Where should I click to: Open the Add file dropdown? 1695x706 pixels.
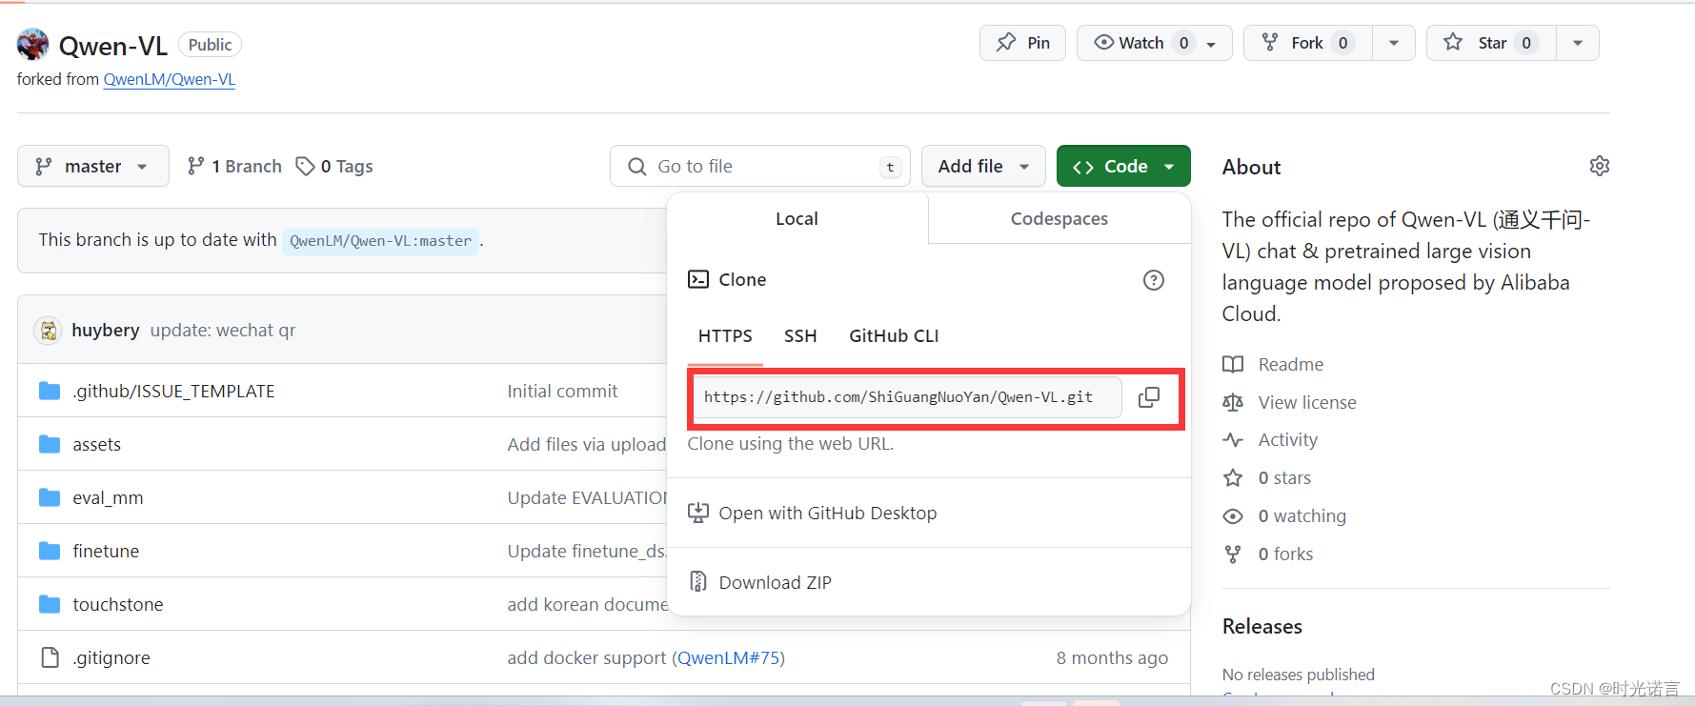[x=983, y=166]
